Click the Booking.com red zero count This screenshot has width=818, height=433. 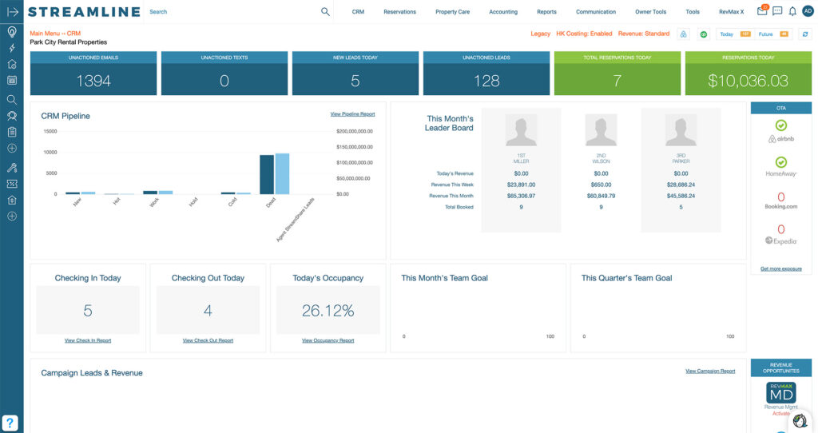pos(781,197)
